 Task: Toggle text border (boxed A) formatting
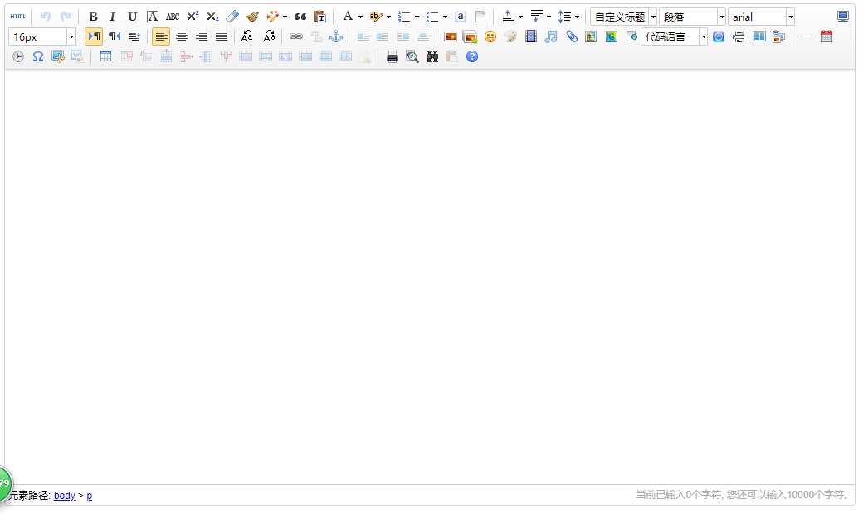153,17
